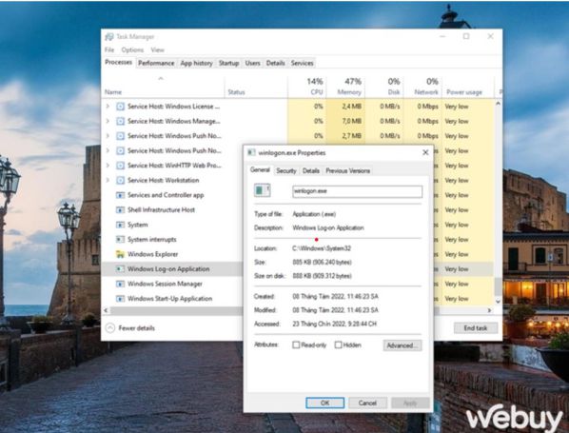Click the Windows Log-on Application row icon
The height and width of the screenshot is (433, 569).
[x=120, y=269]
